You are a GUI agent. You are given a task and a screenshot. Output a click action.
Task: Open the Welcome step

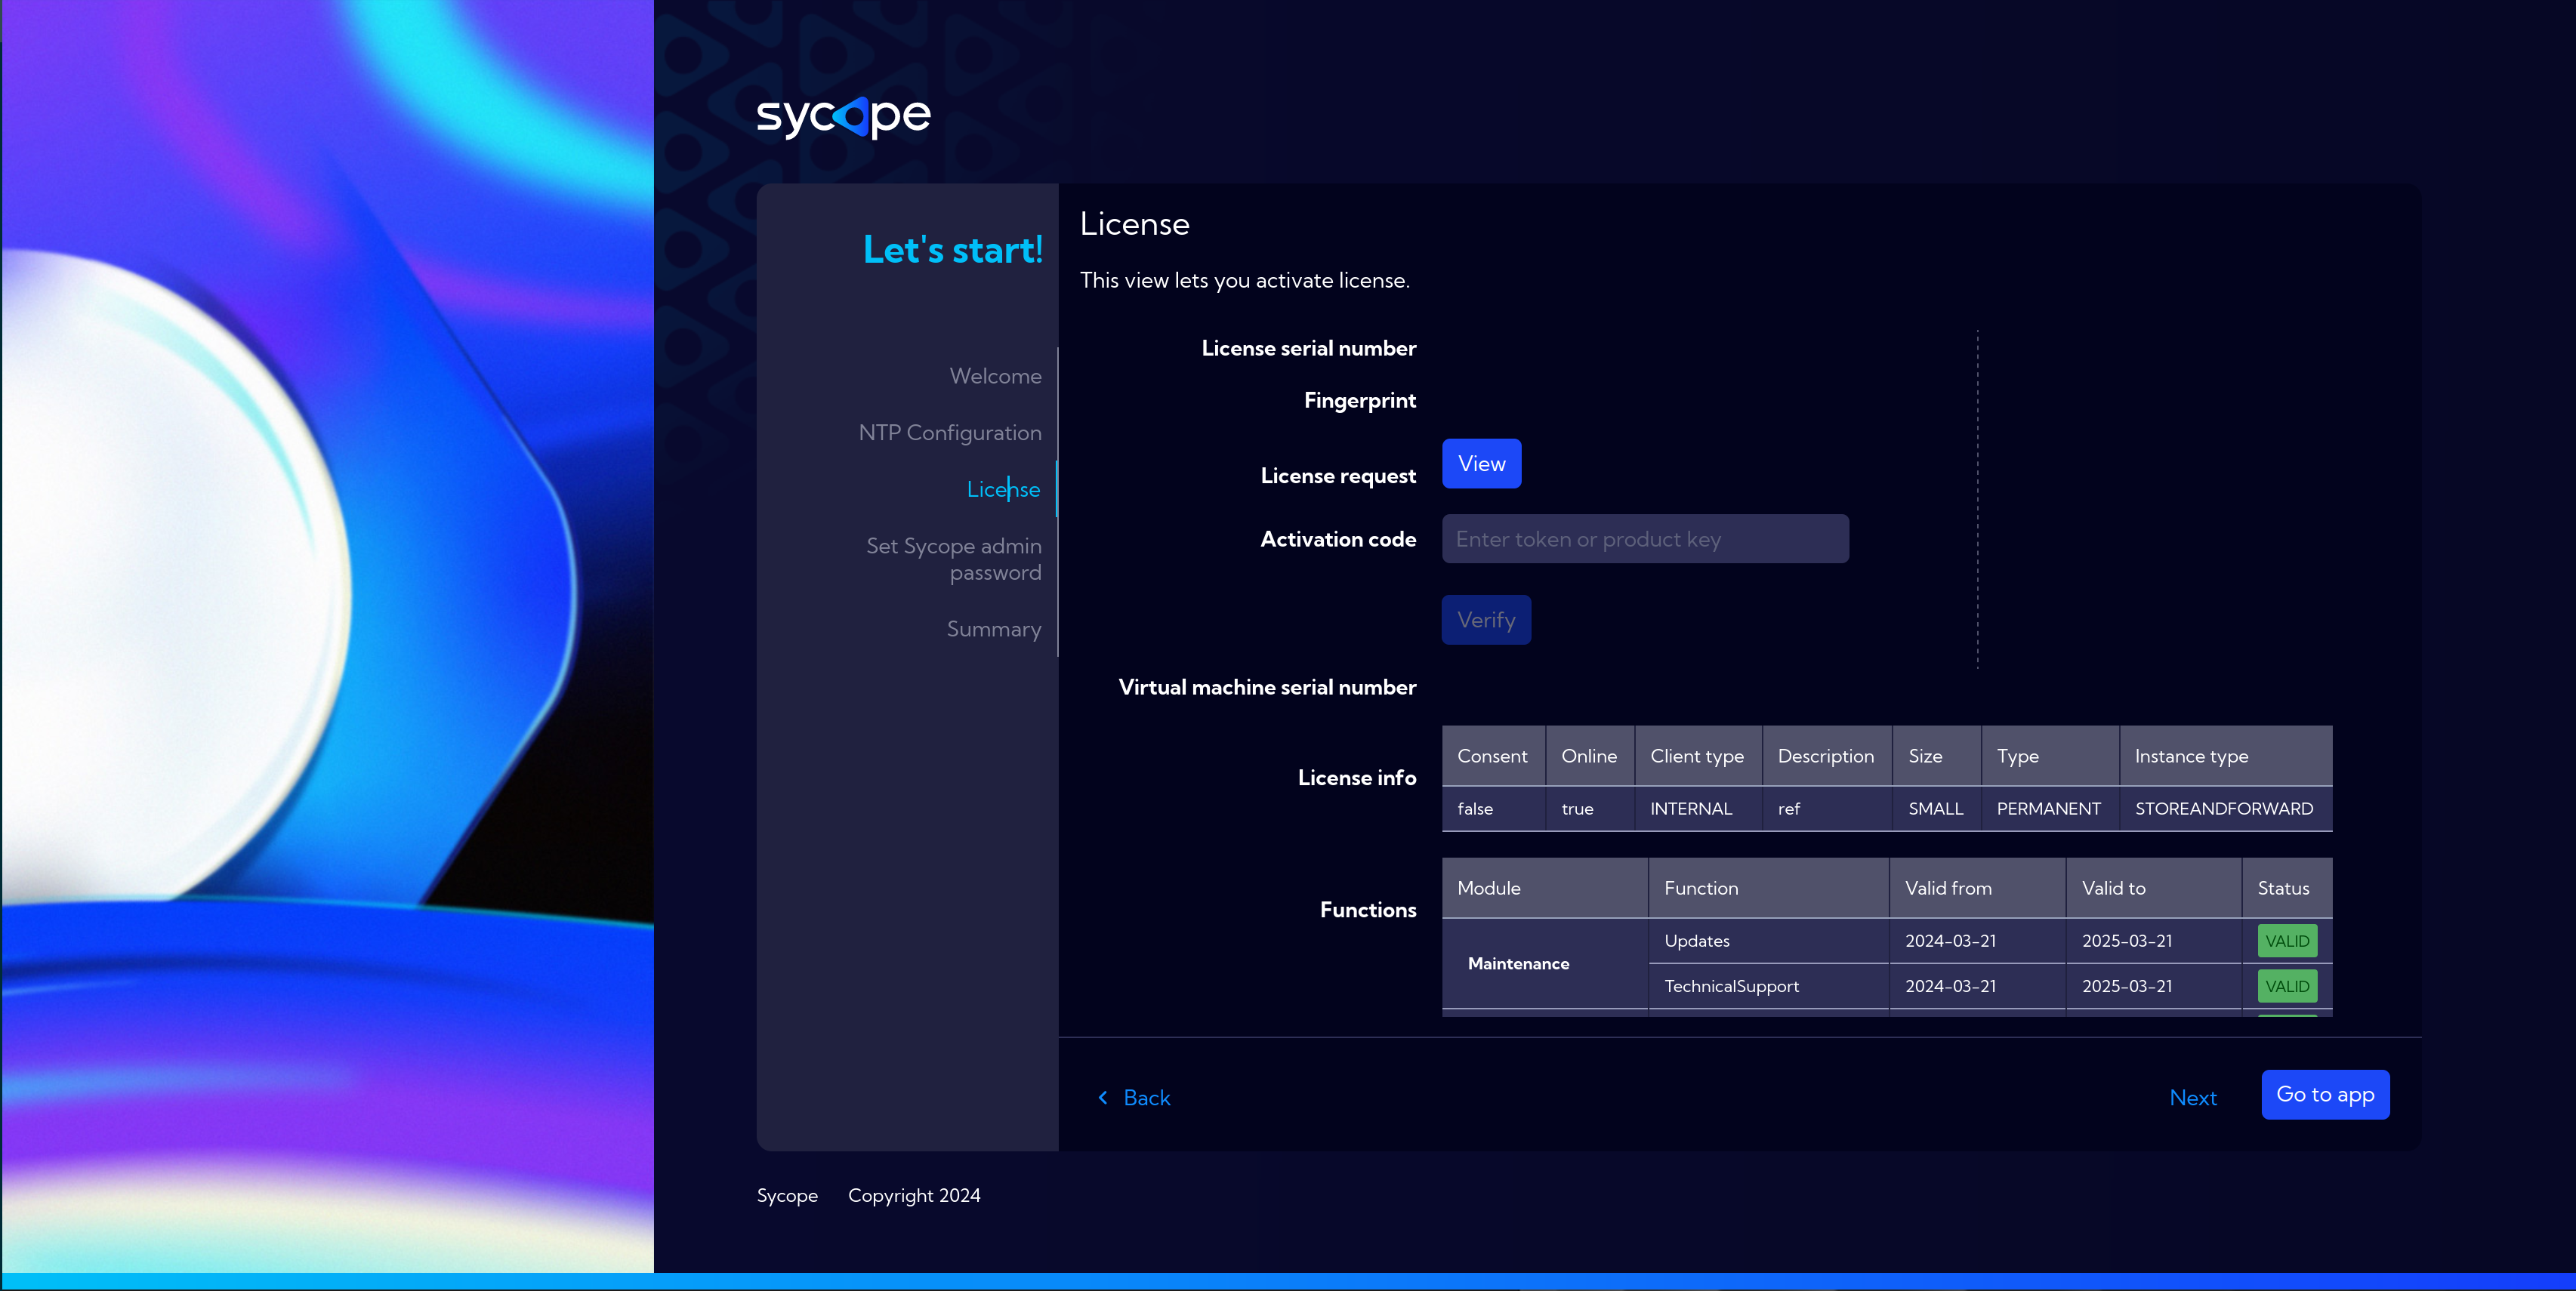coord(995,376)
